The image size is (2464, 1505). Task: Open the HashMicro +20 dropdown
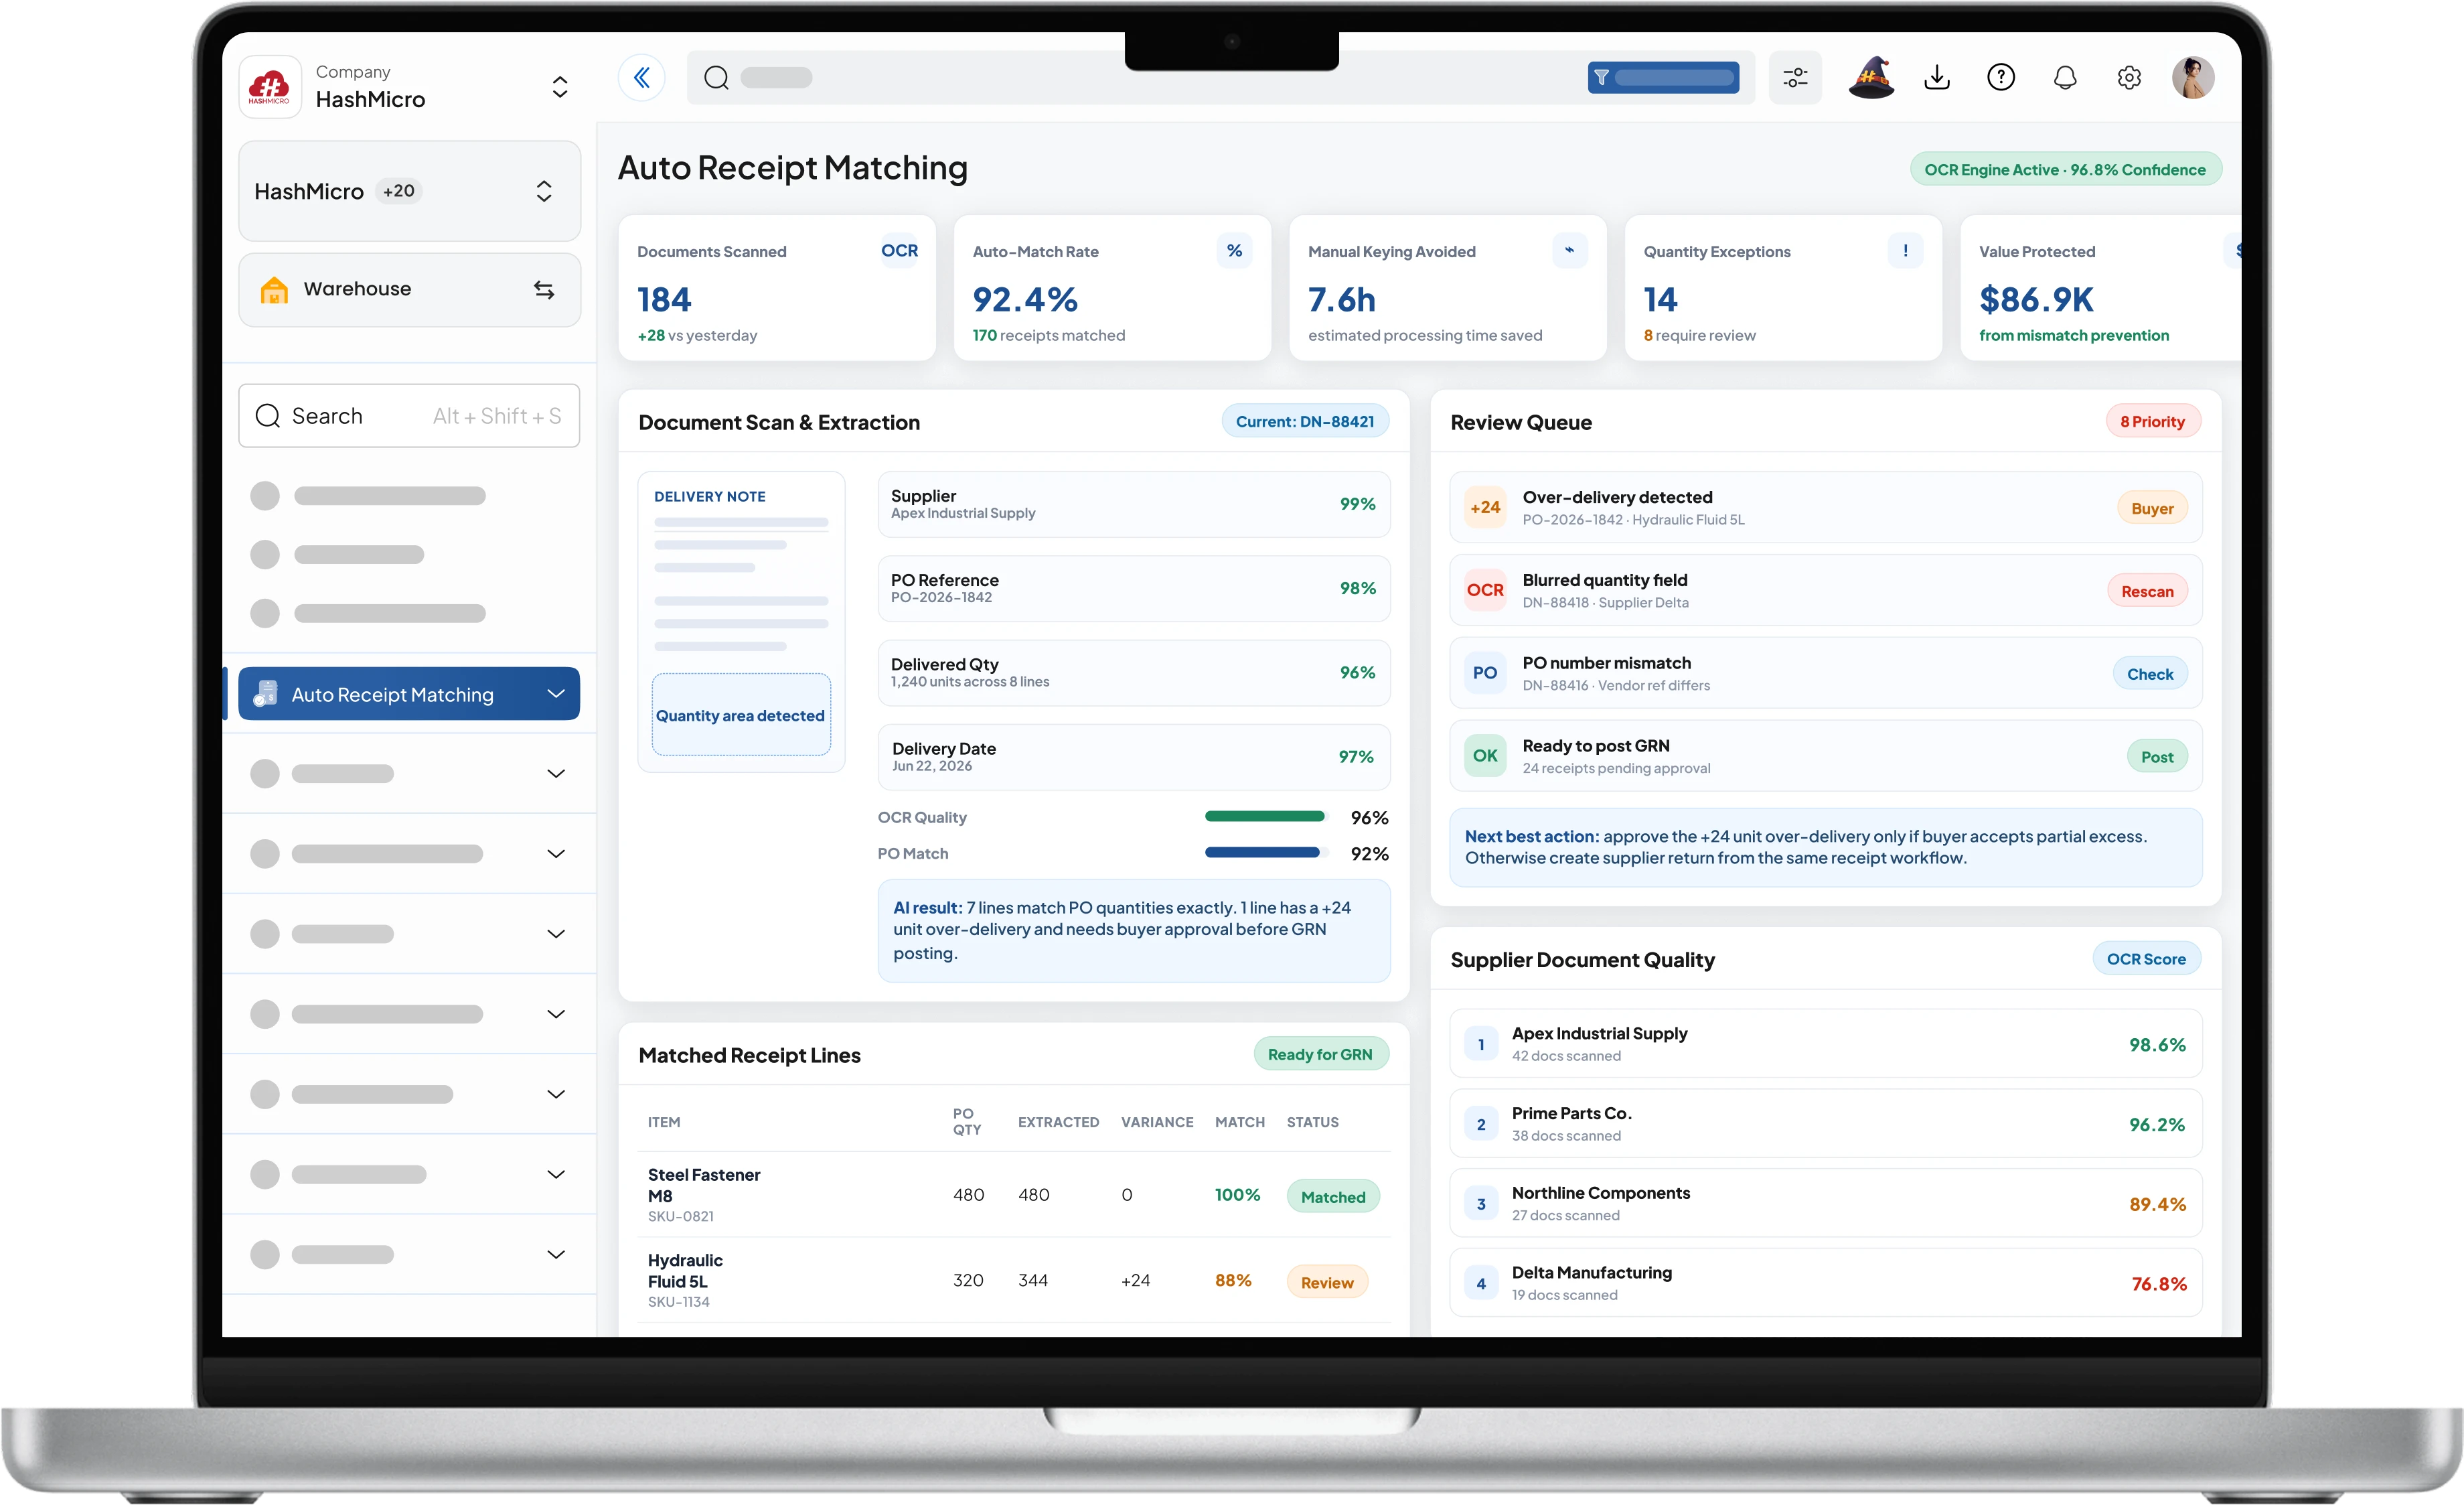coord(409,191)
